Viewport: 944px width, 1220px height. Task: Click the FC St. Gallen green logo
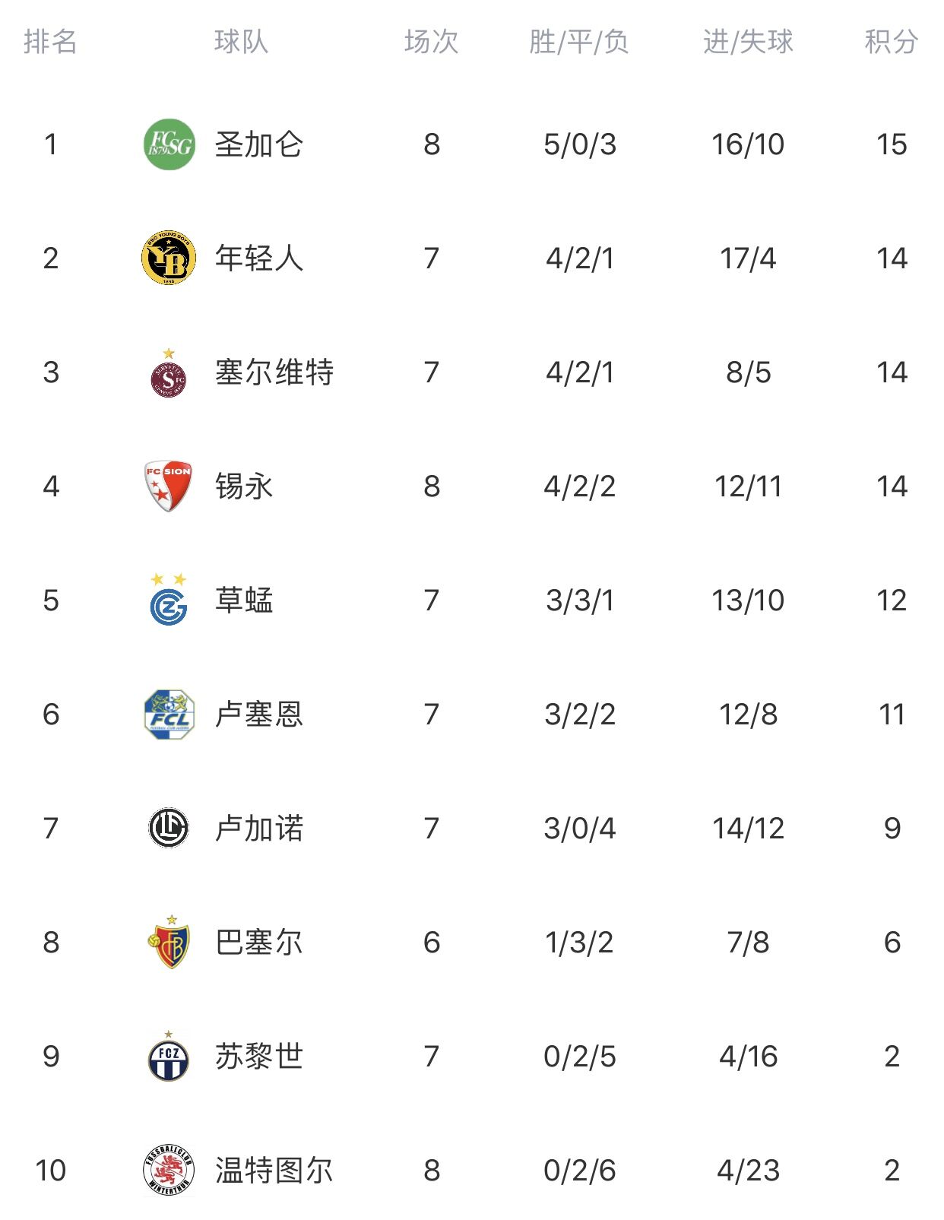point(169,144)
